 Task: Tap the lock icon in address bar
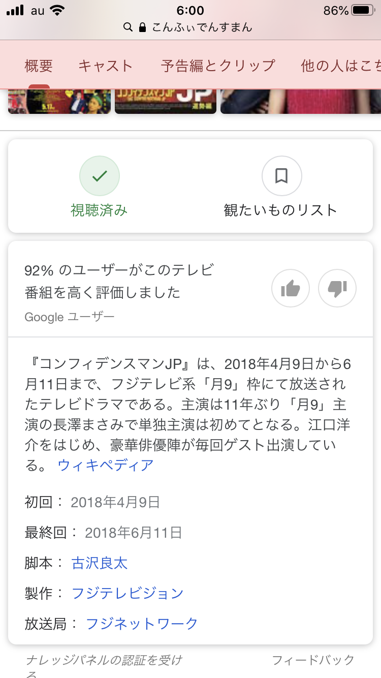click(x=142, y=27)
